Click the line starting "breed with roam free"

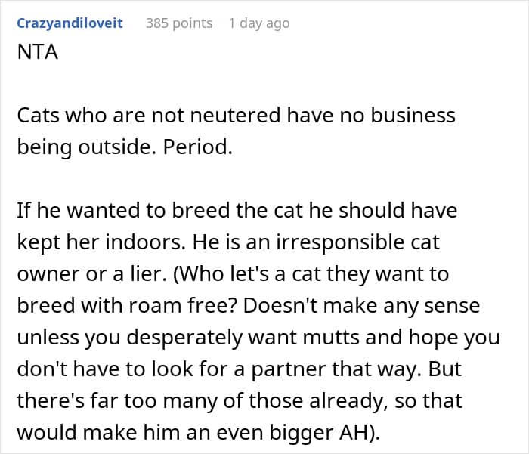point(247,305)
